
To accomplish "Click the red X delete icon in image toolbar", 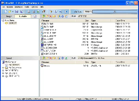I will click(50, 16).
